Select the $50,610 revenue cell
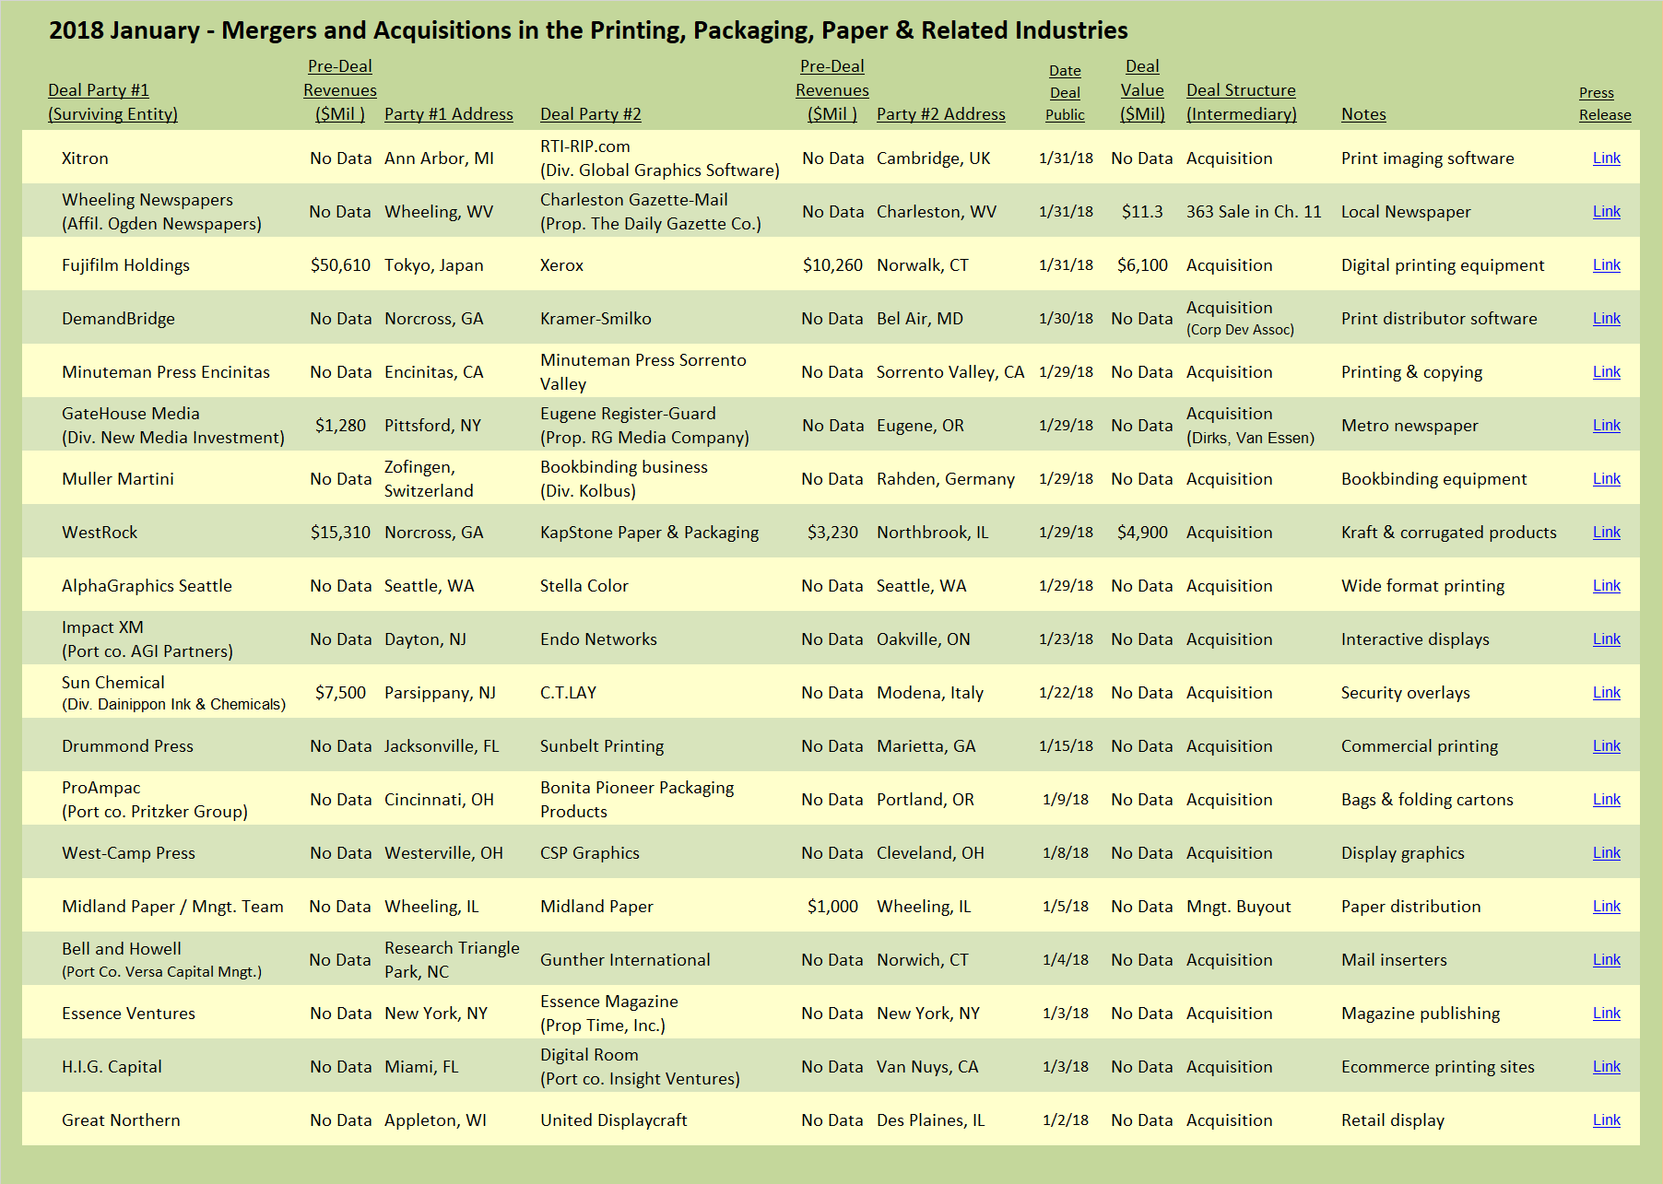 pos(340,265)
